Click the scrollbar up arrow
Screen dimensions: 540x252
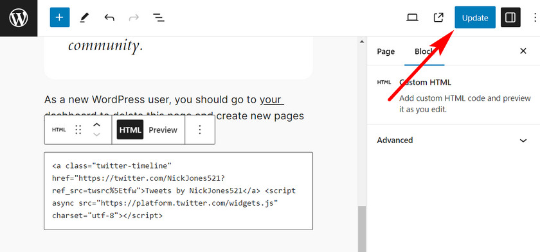pyautogui.click(x=361, y=42)
